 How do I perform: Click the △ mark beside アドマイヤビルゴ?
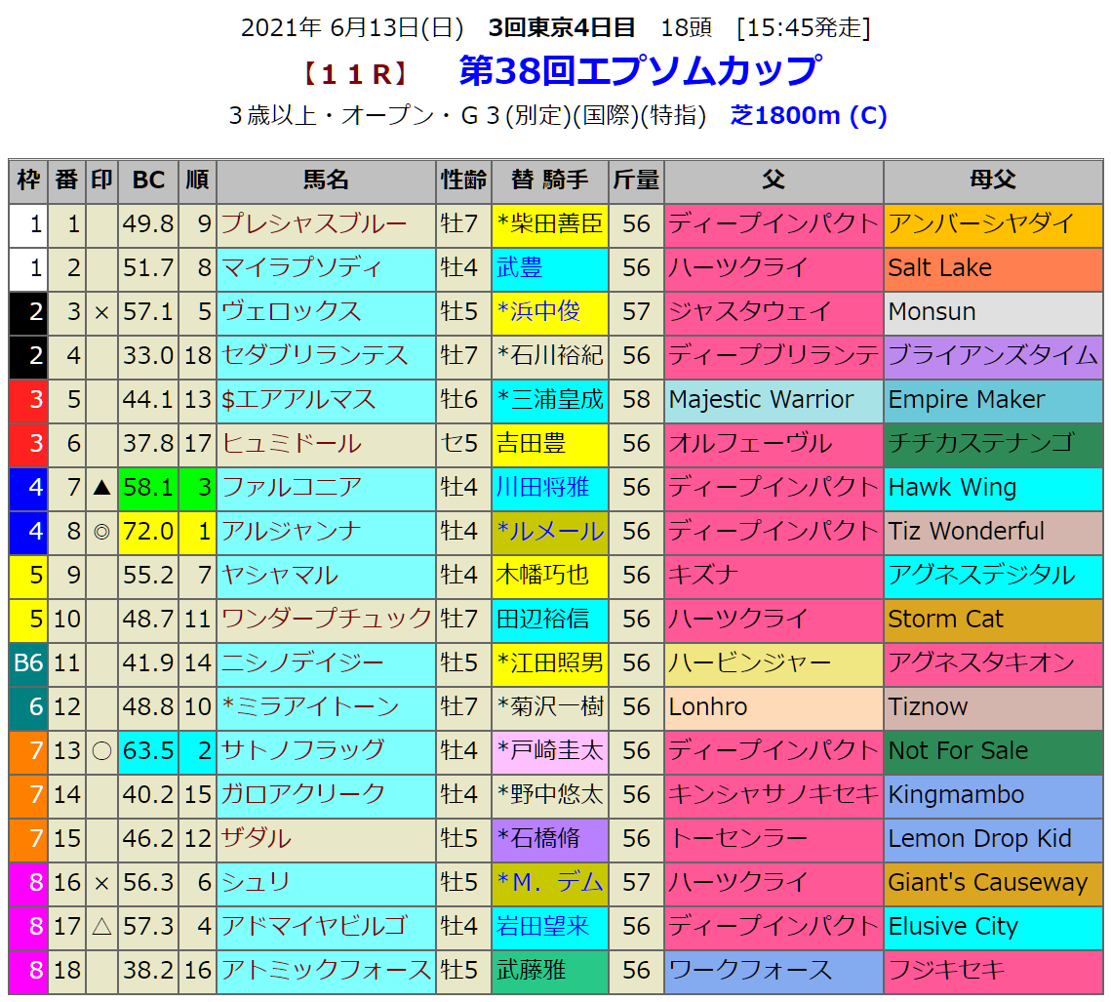(101, 927)
